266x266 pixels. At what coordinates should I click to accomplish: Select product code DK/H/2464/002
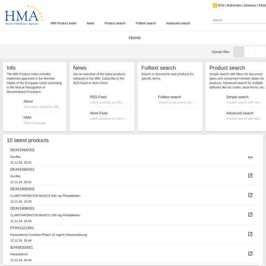pyautogui.click(x=22, y=150)
